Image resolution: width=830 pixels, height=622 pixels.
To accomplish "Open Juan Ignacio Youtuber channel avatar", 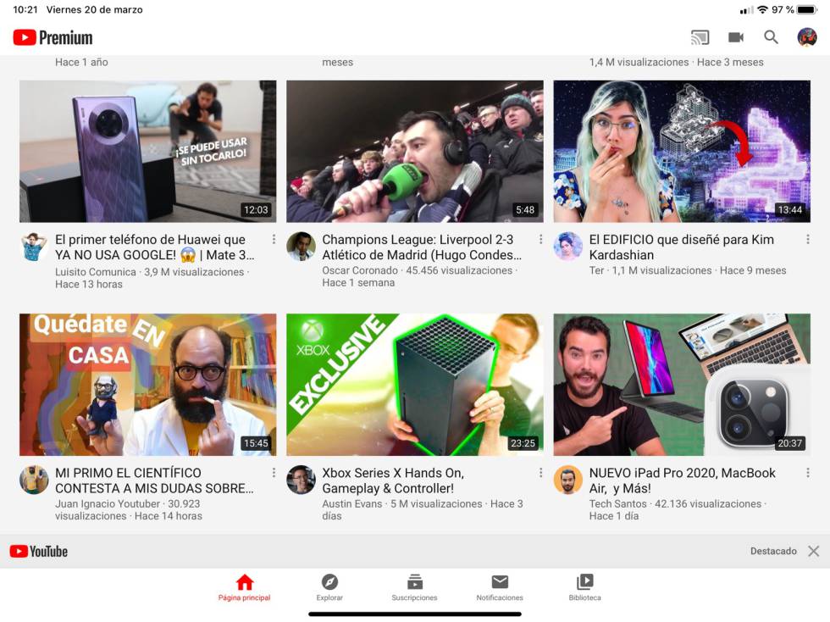I will 34,480.
